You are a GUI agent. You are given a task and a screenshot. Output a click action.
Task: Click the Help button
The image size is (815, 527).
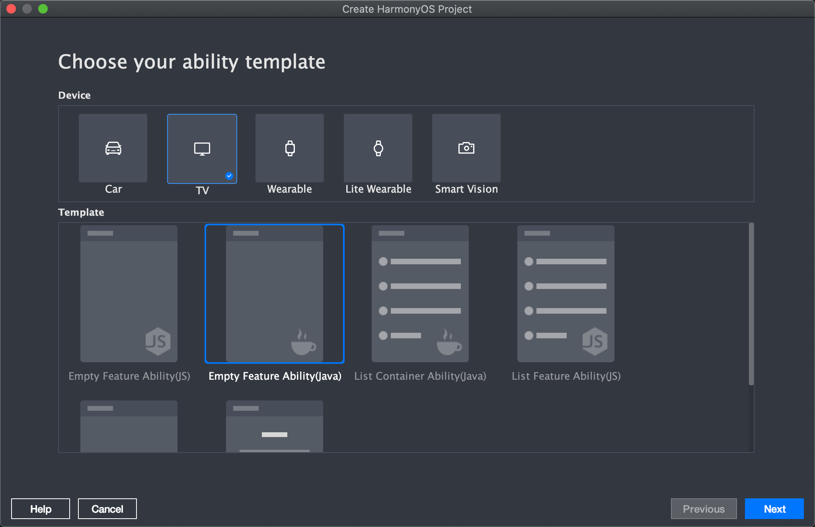[41, 509]
